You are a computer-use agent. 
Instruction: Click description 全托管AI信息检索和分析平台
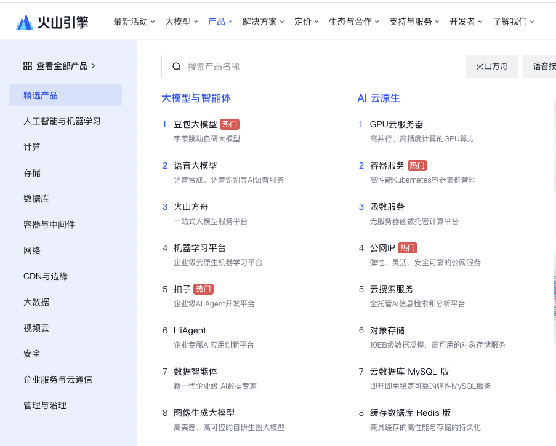pyautogui.click(x=417, y=304)
